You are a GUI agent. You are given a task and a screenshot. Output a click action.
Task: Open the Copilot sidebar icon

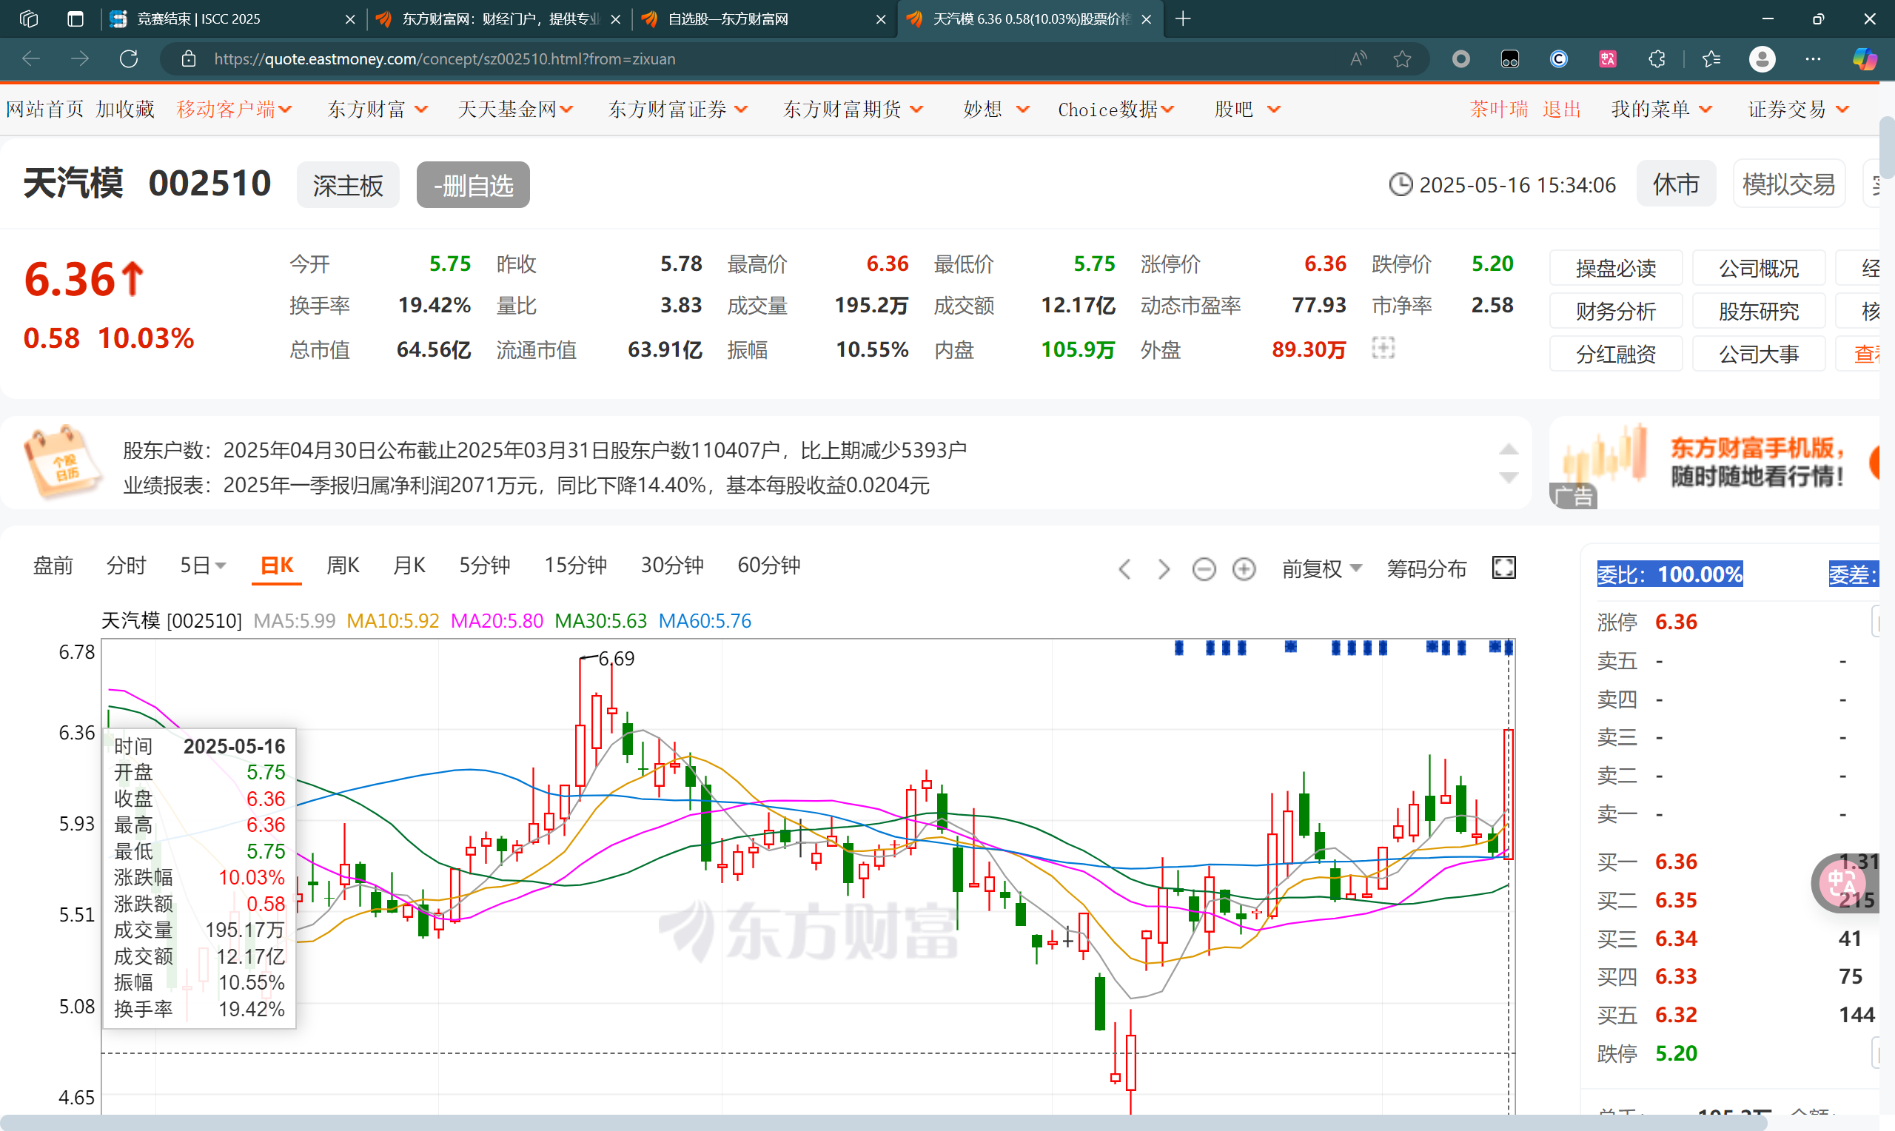1865,58
